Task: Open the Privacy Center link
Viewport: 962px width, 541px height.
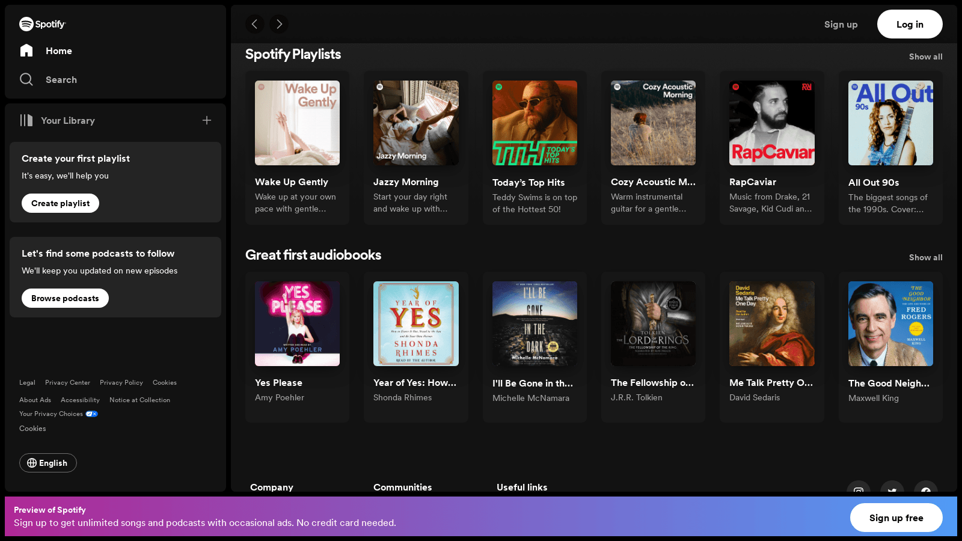Action: tap(67, 382)
